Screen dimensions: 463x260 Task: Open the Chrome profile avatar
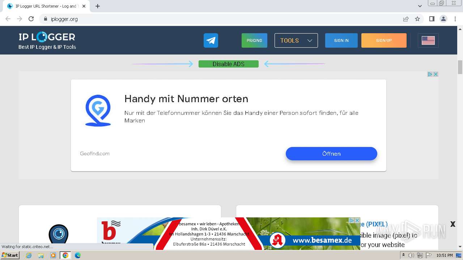pyautogui.click(x=443, y=19)
